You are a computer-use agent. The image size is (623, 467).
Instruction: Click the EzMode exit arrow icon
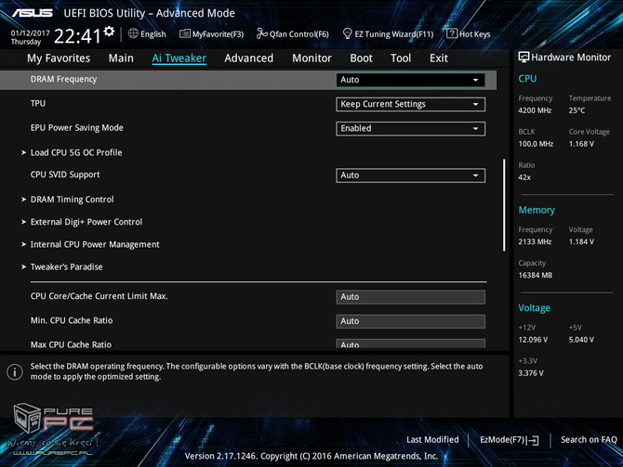[x=533, y=440]
